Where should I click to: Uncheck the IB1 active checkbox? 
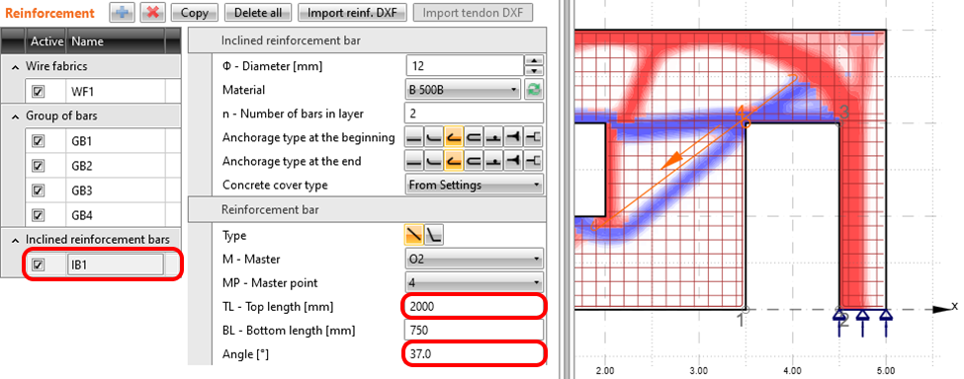tap(39, 265)
